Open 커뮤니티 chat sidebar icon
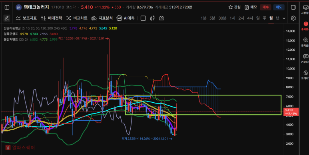The image size is (309, 155). (x=306, y=59)
